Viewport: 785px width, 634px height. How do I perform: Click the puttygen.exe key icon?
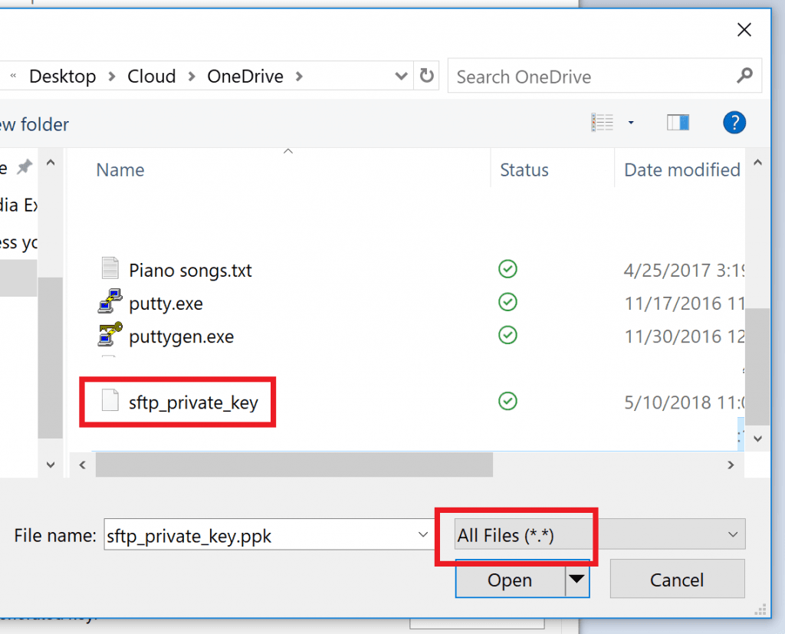(x=110, y=336)
